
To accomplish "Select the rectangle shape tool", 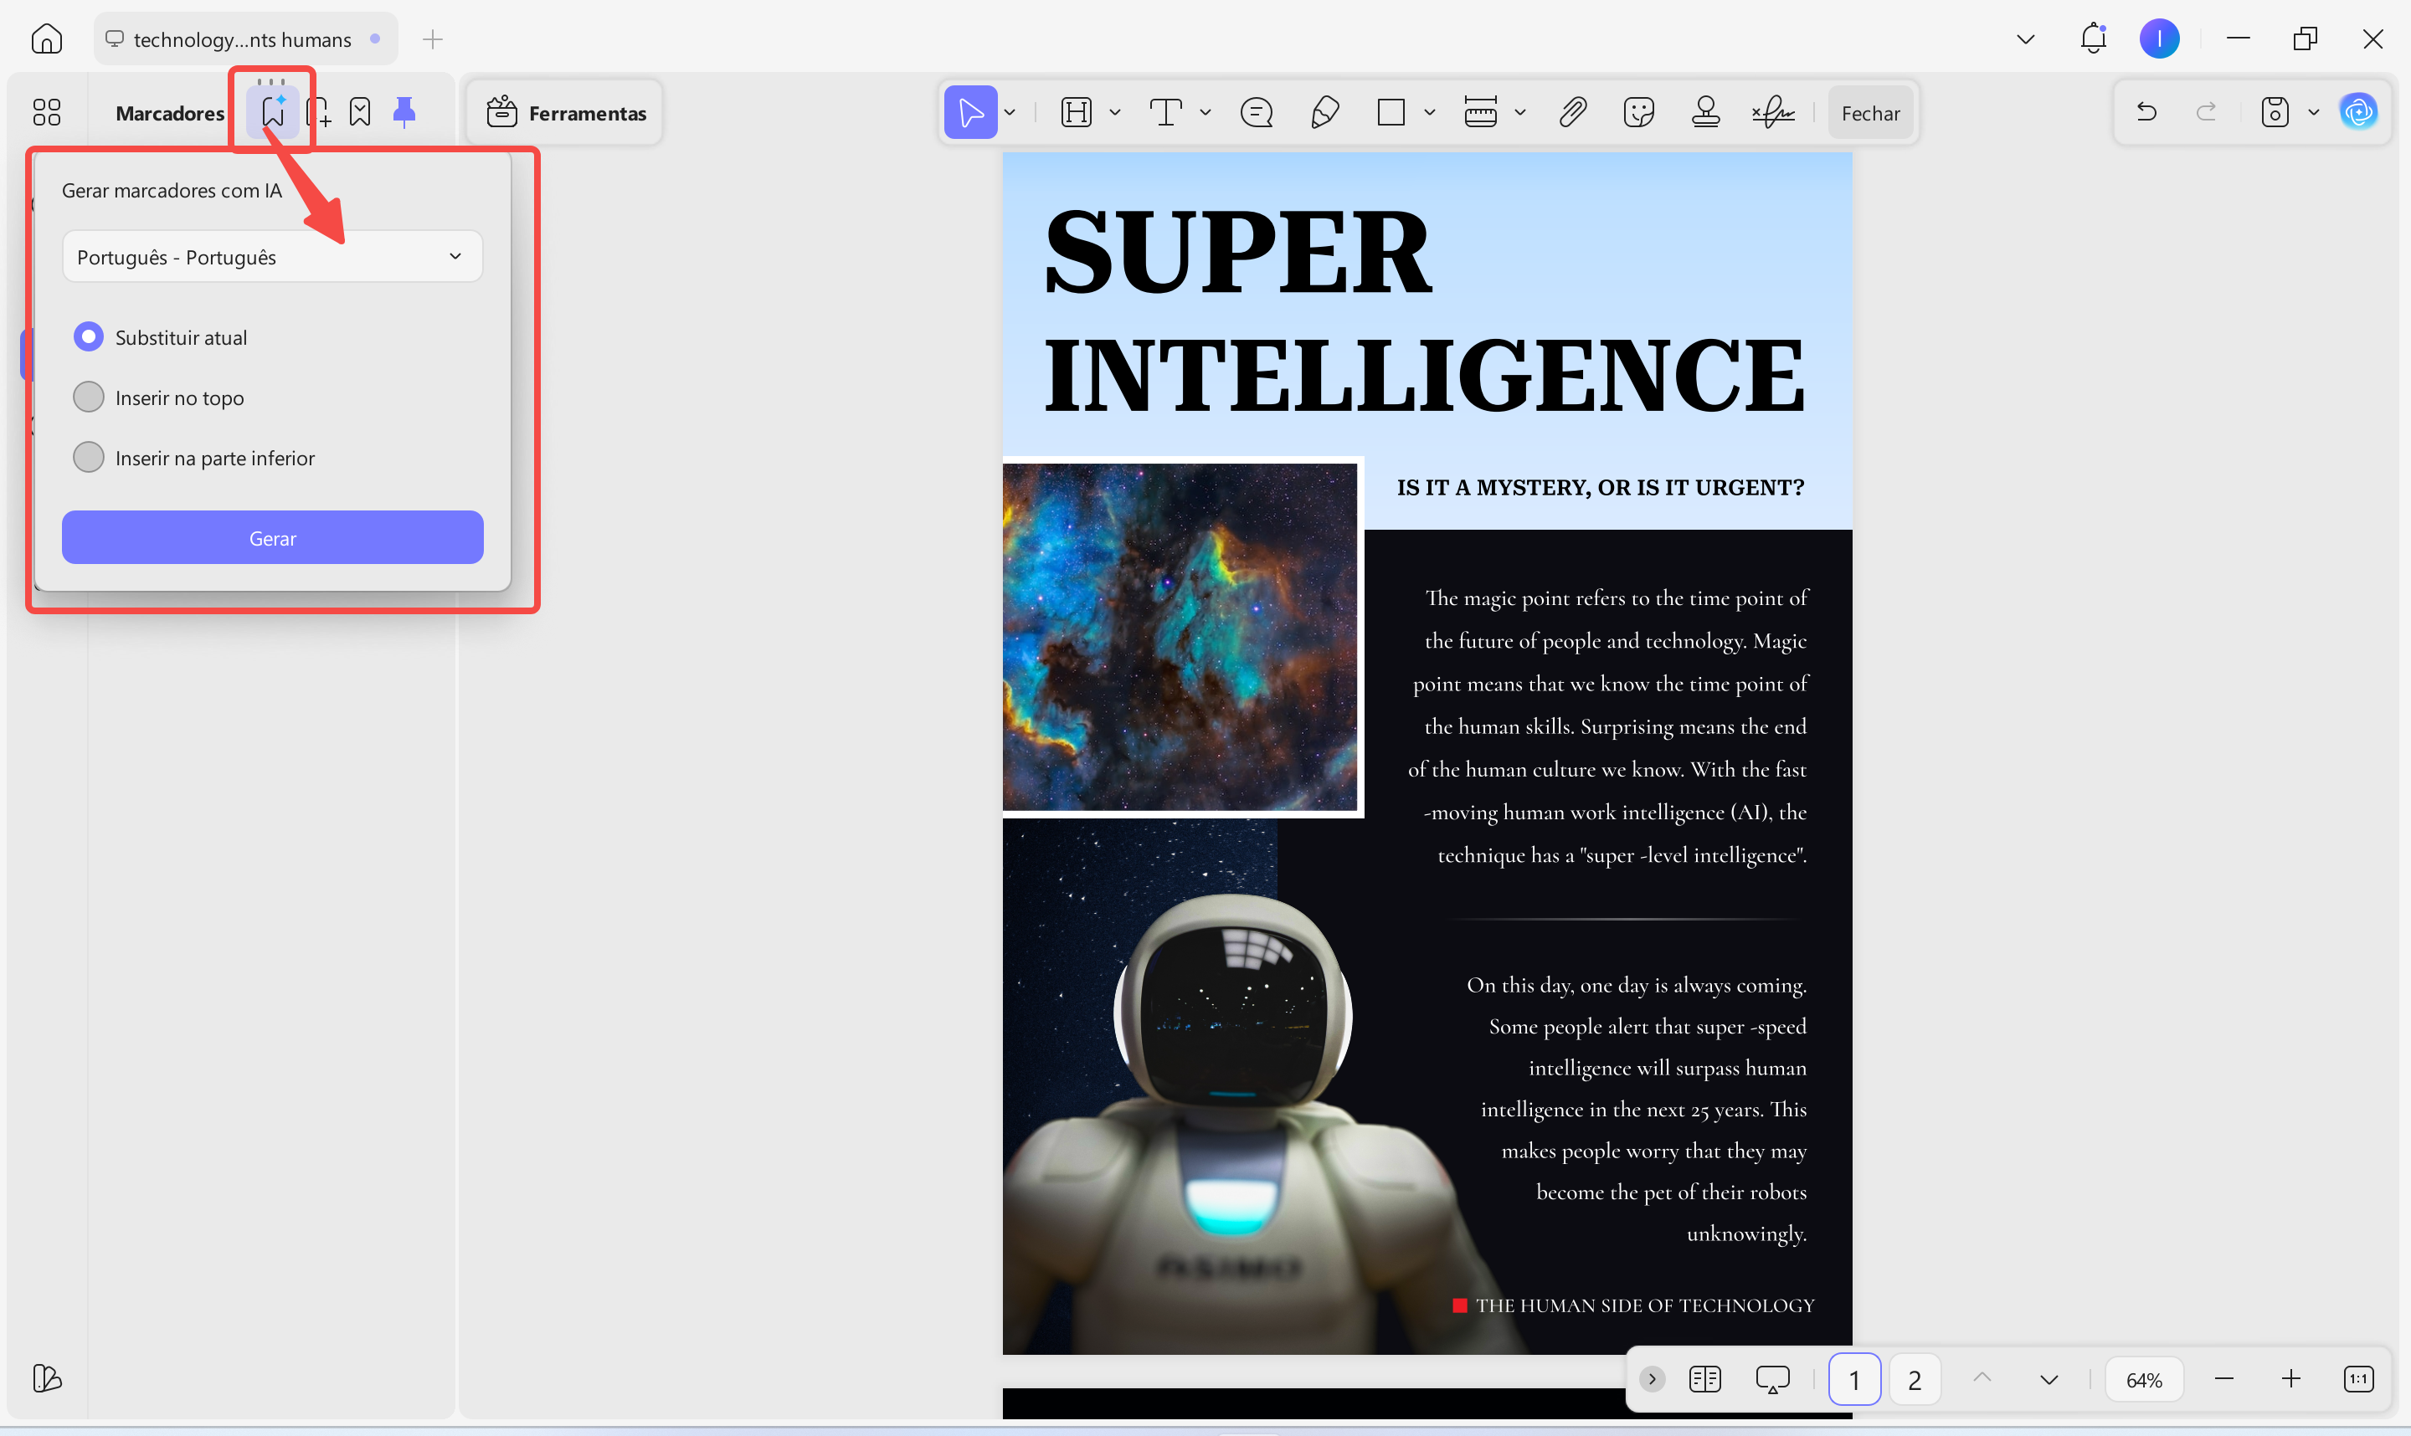I will [x=1391, y=113].
